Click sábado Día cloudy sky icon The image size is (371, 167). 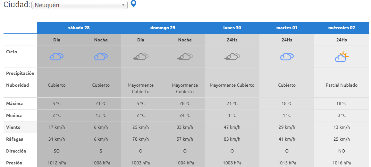(57, 57)
